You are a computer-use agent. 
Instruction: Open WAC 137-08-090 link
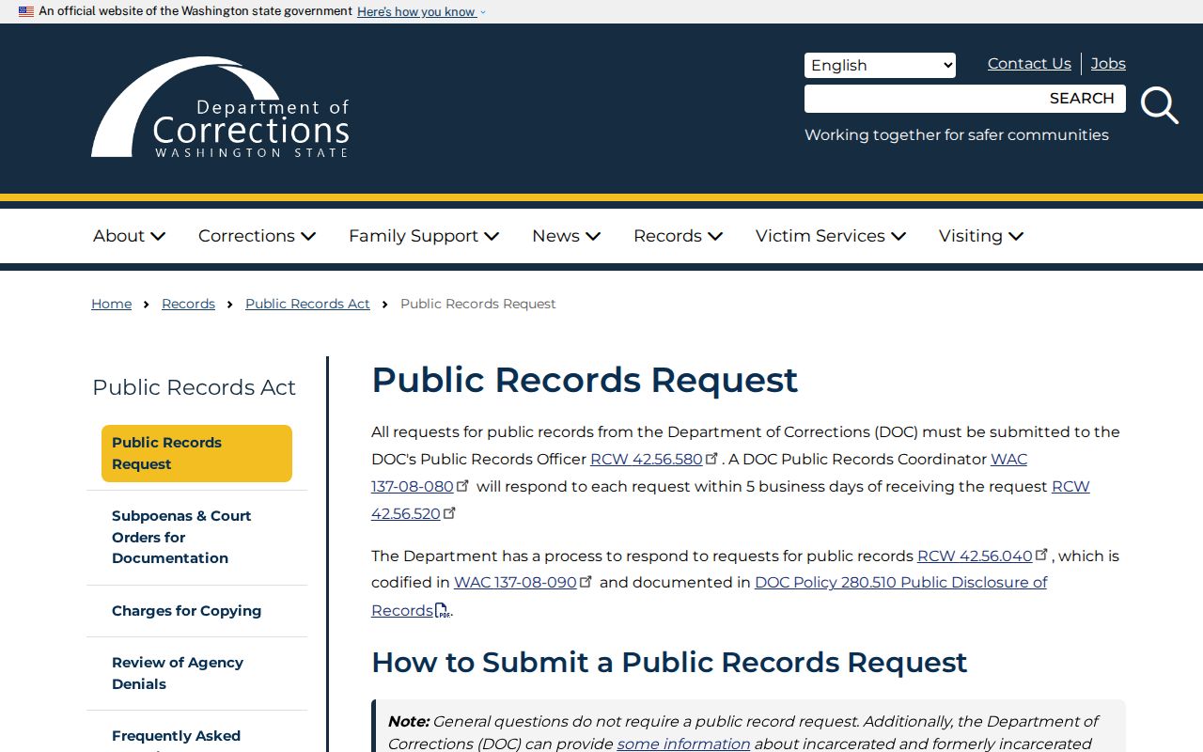pos(515,583)
